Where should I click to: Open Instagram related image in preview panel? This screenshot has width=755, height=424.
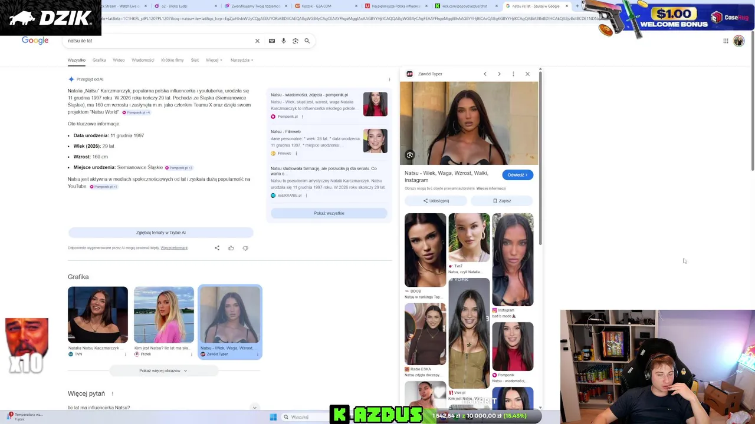tap(513, 260)
